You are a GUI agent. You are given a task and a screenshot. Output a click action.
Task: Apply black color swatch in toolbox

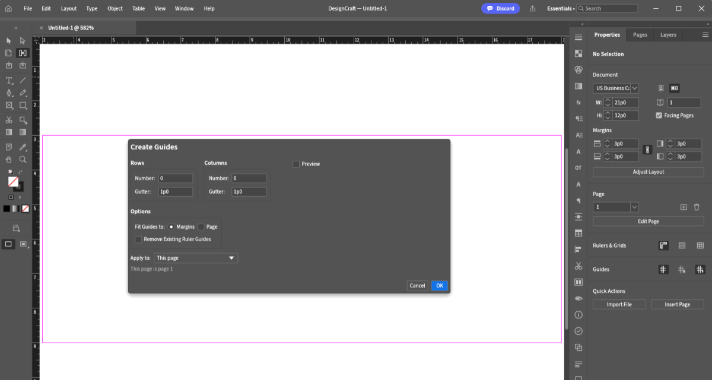coord(7,209)
